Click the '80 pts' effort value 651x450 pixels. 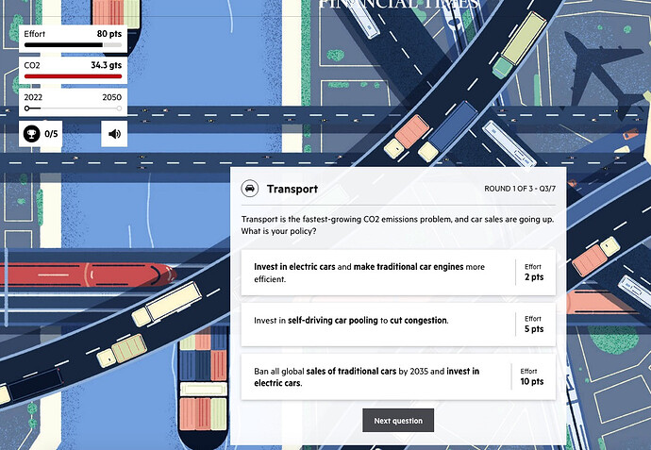(109, 34)
